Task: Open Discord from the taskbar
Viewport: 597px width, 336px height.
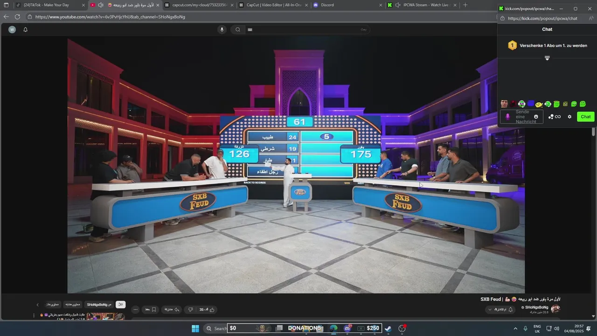Action: point(347,328)
